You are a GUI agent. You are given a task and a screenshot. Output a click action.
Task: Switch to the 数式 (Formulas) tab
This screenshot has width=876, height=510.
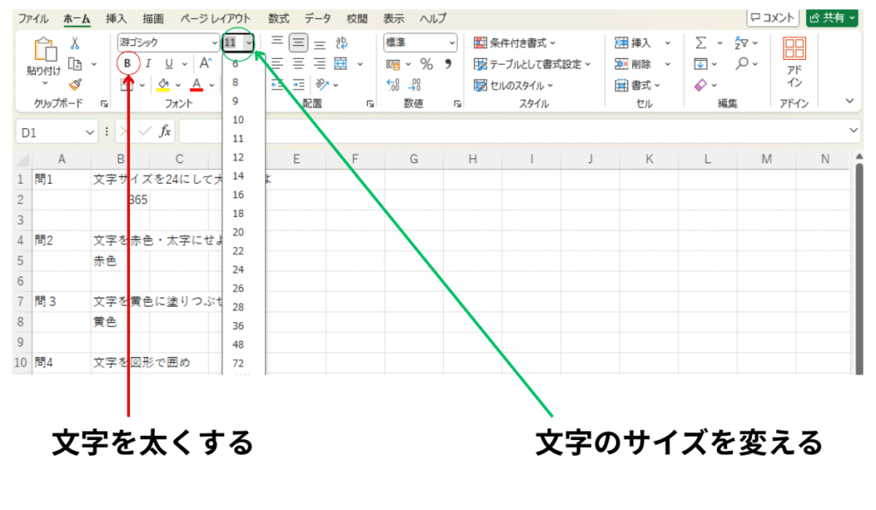[278, 18]
